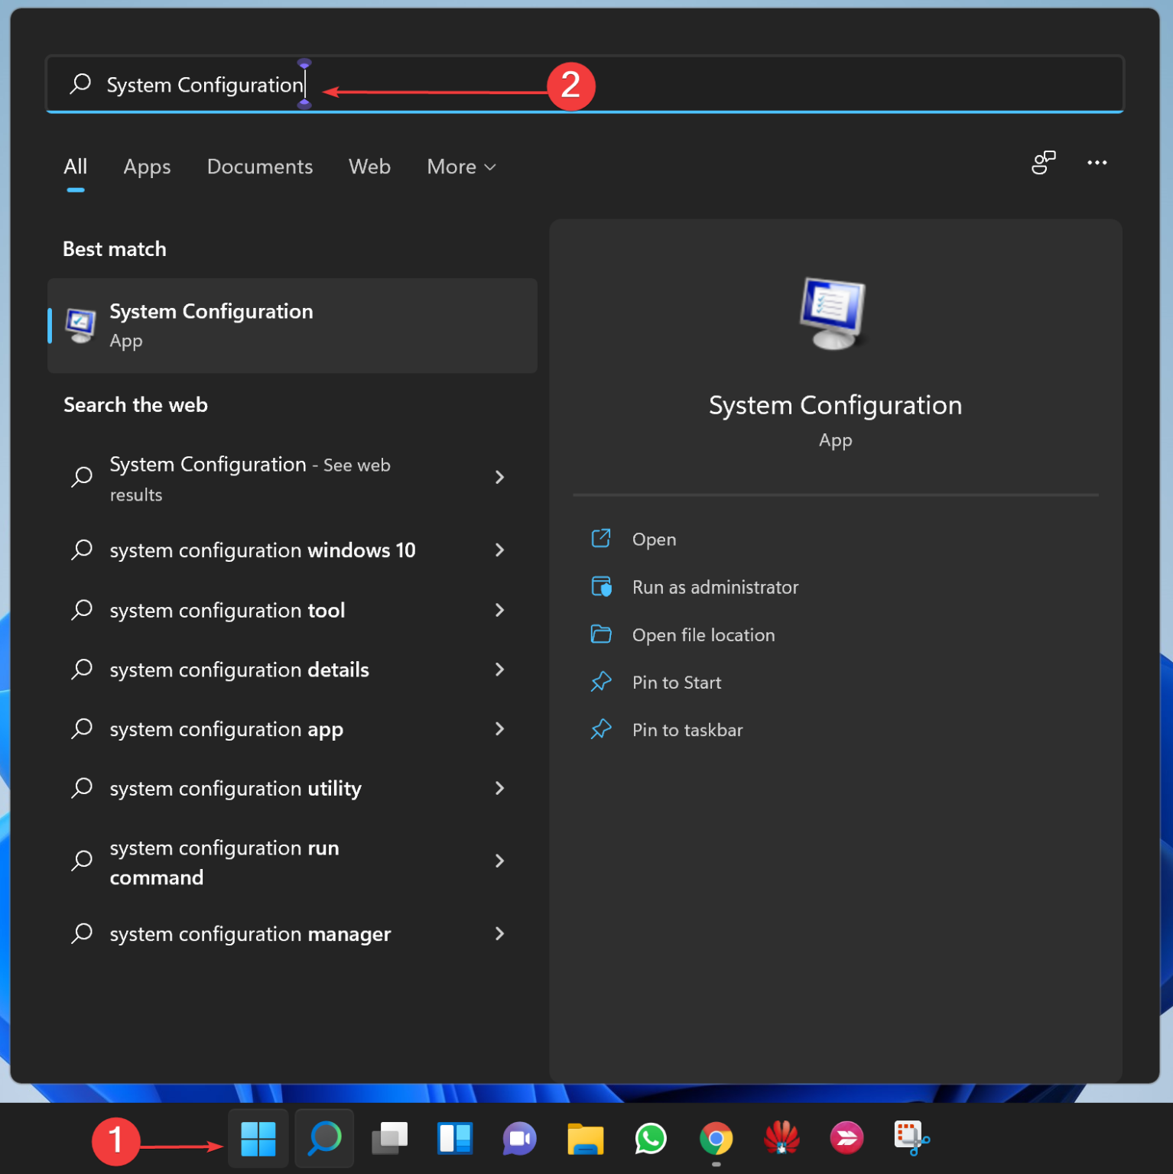Open the three-dot options menu
Screen dimensions: 1173x1174
point(1097,163)
